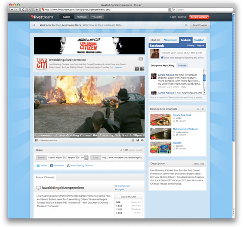The height and width of the screenshot is (227, 244).
Task: Go to previous channel arrow in welcome bar
Action: pyautogui.click(x=34, y=25)
